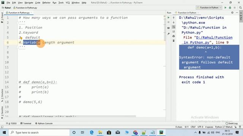Viewport: 243px width, 136px height.
Task: Open the Favorites tool window
Action: pos(2,112)
